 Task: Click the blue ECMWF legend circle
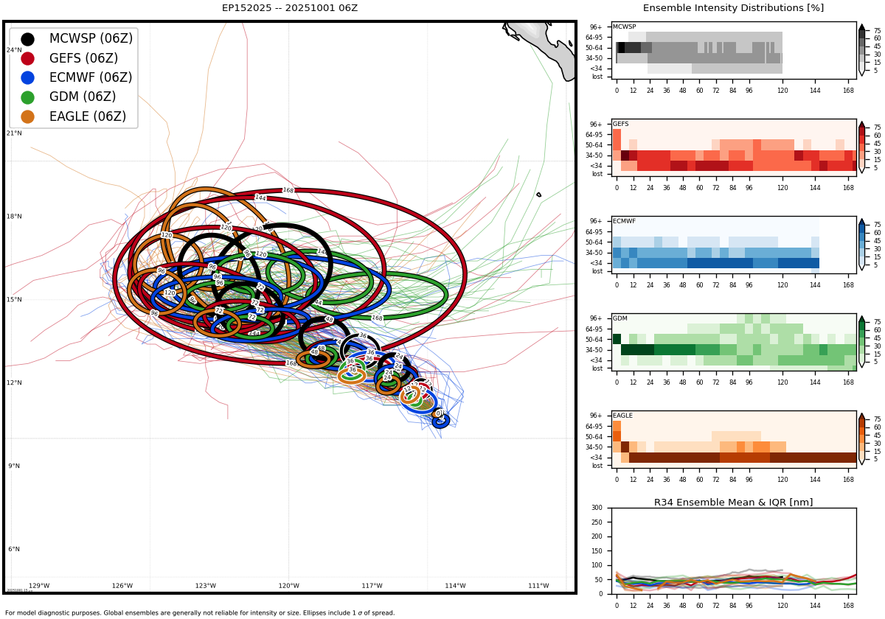point(27,77)
